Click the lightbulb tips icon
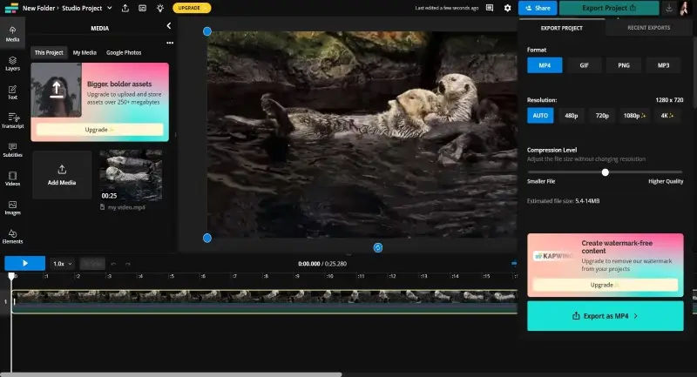 pos(160,8)
